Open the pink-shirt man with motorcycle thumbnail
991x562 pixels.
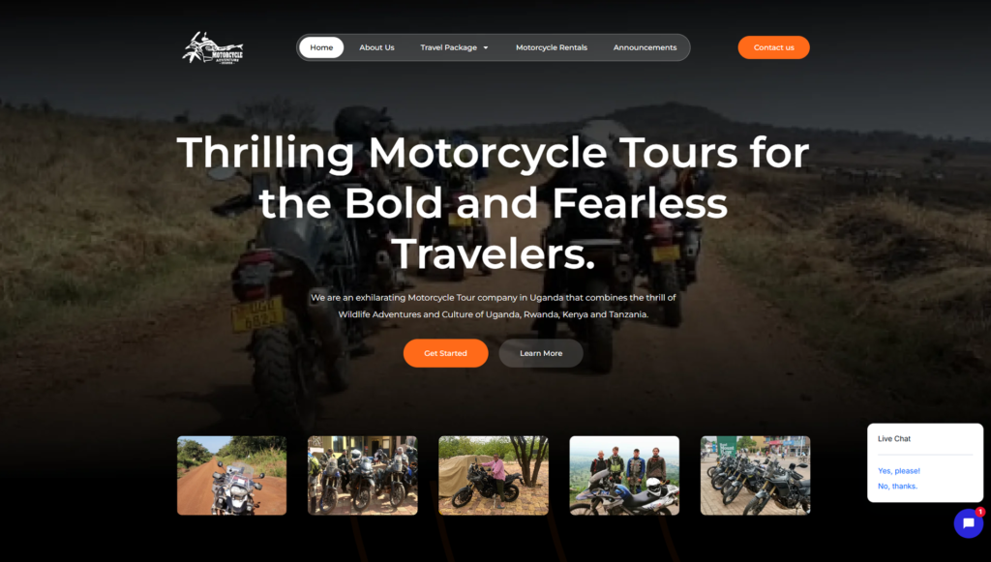(494, 476)
